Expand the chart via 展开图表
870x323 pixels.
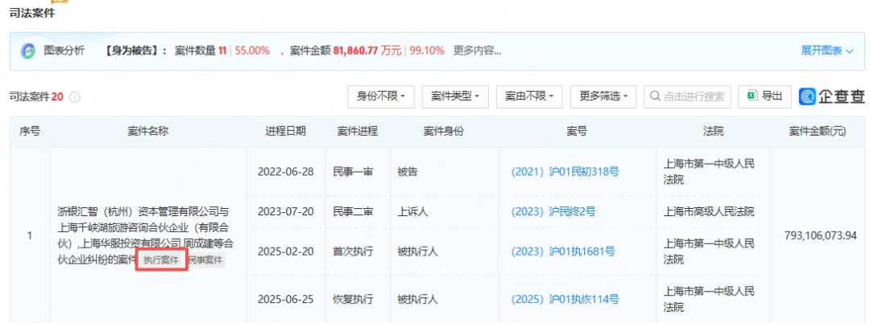click(x=826, y=51)
